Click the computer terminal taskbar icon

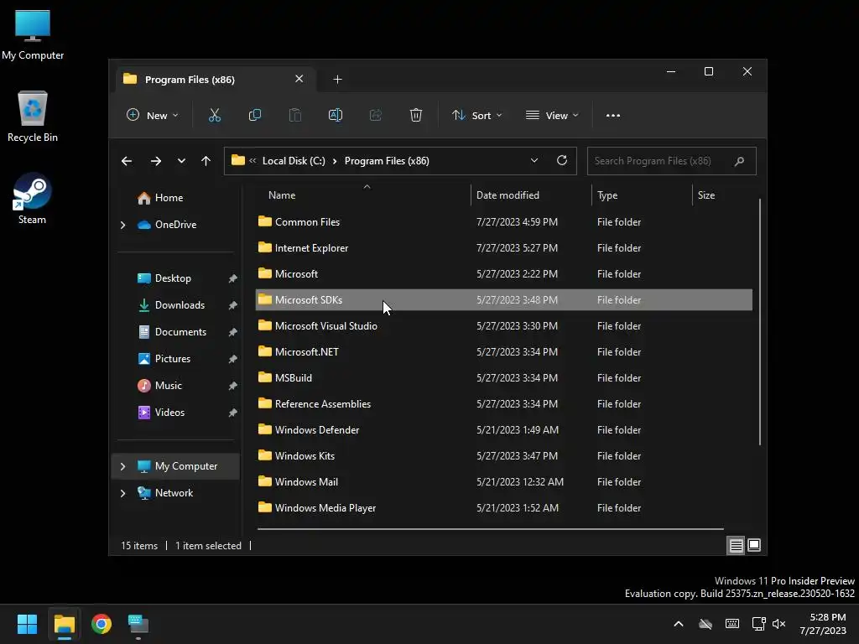point(138,624)
